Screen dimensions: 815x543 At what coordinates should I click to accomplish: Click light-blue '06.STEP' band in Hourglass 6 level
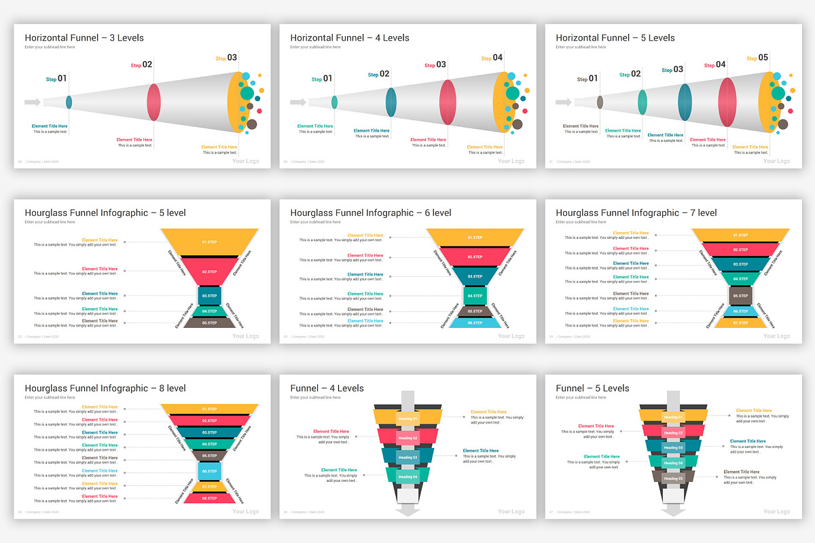pyautogui.click(x=475, y=323)
